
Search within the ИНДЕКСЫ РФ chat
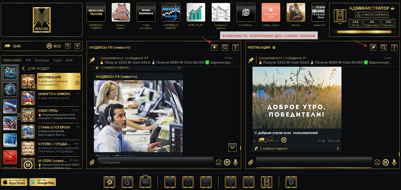pos(225,48)
